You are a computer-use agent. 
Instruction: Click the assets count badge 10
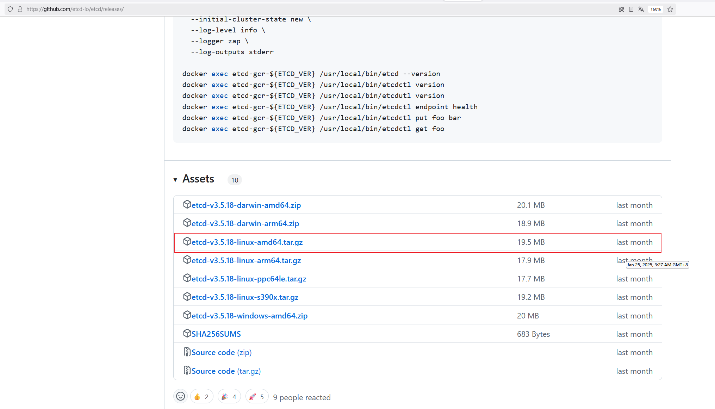click(235, 180)
